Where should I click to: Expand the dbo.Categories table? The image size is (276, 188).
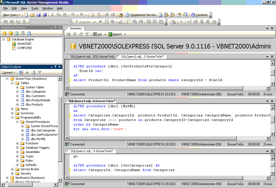pyautogui.click(x=17, y=92)
